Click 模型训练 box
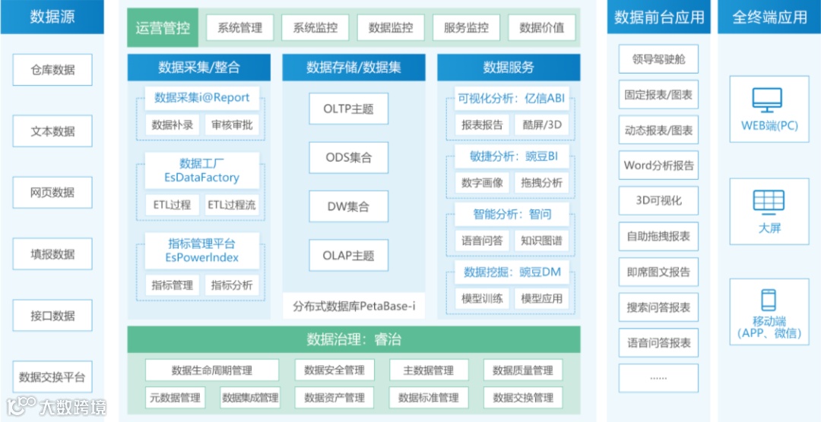 [x=482, y=298]
